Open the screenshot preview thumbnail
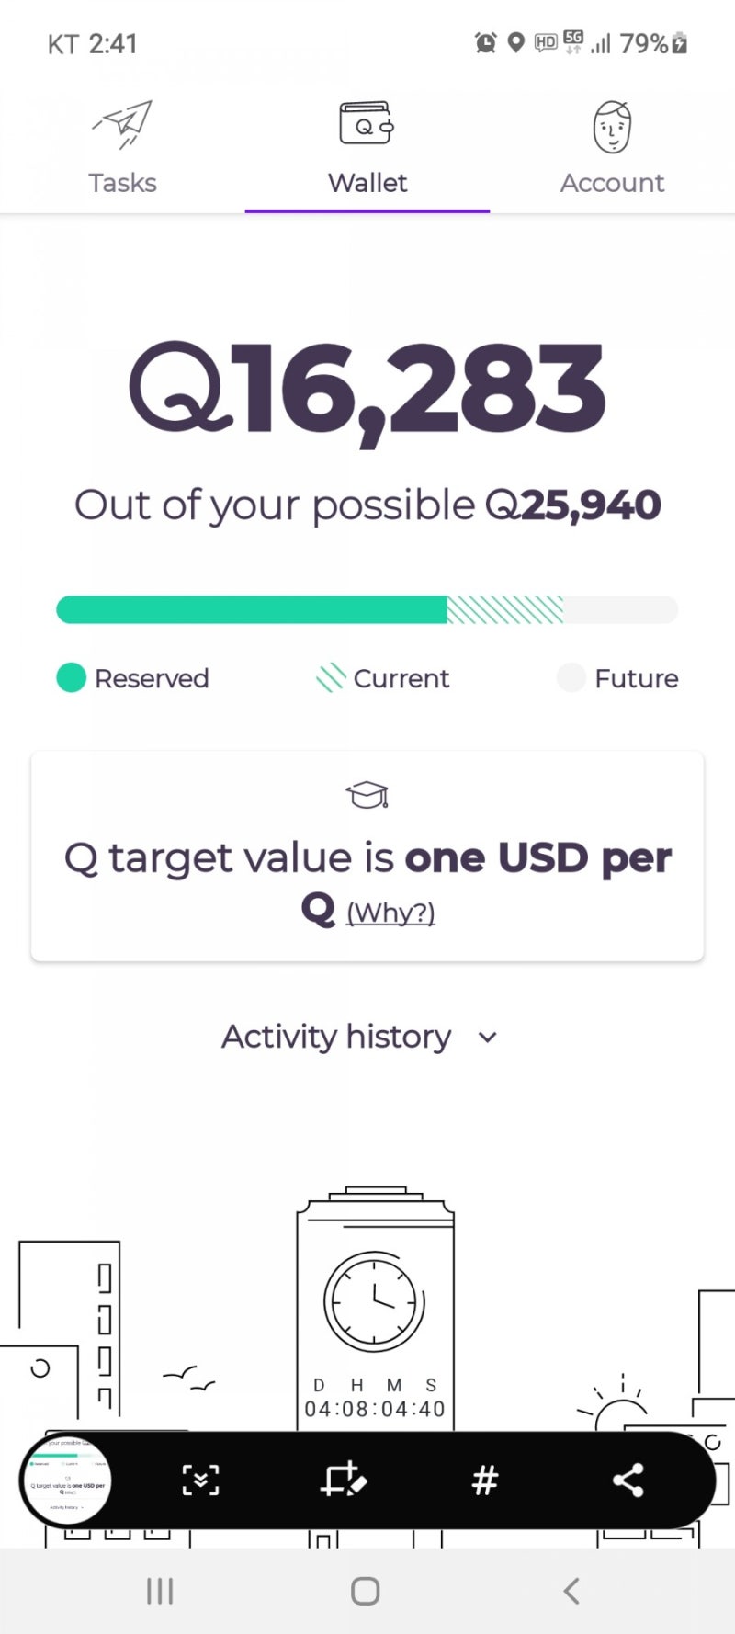 [x=67, y=1480]
